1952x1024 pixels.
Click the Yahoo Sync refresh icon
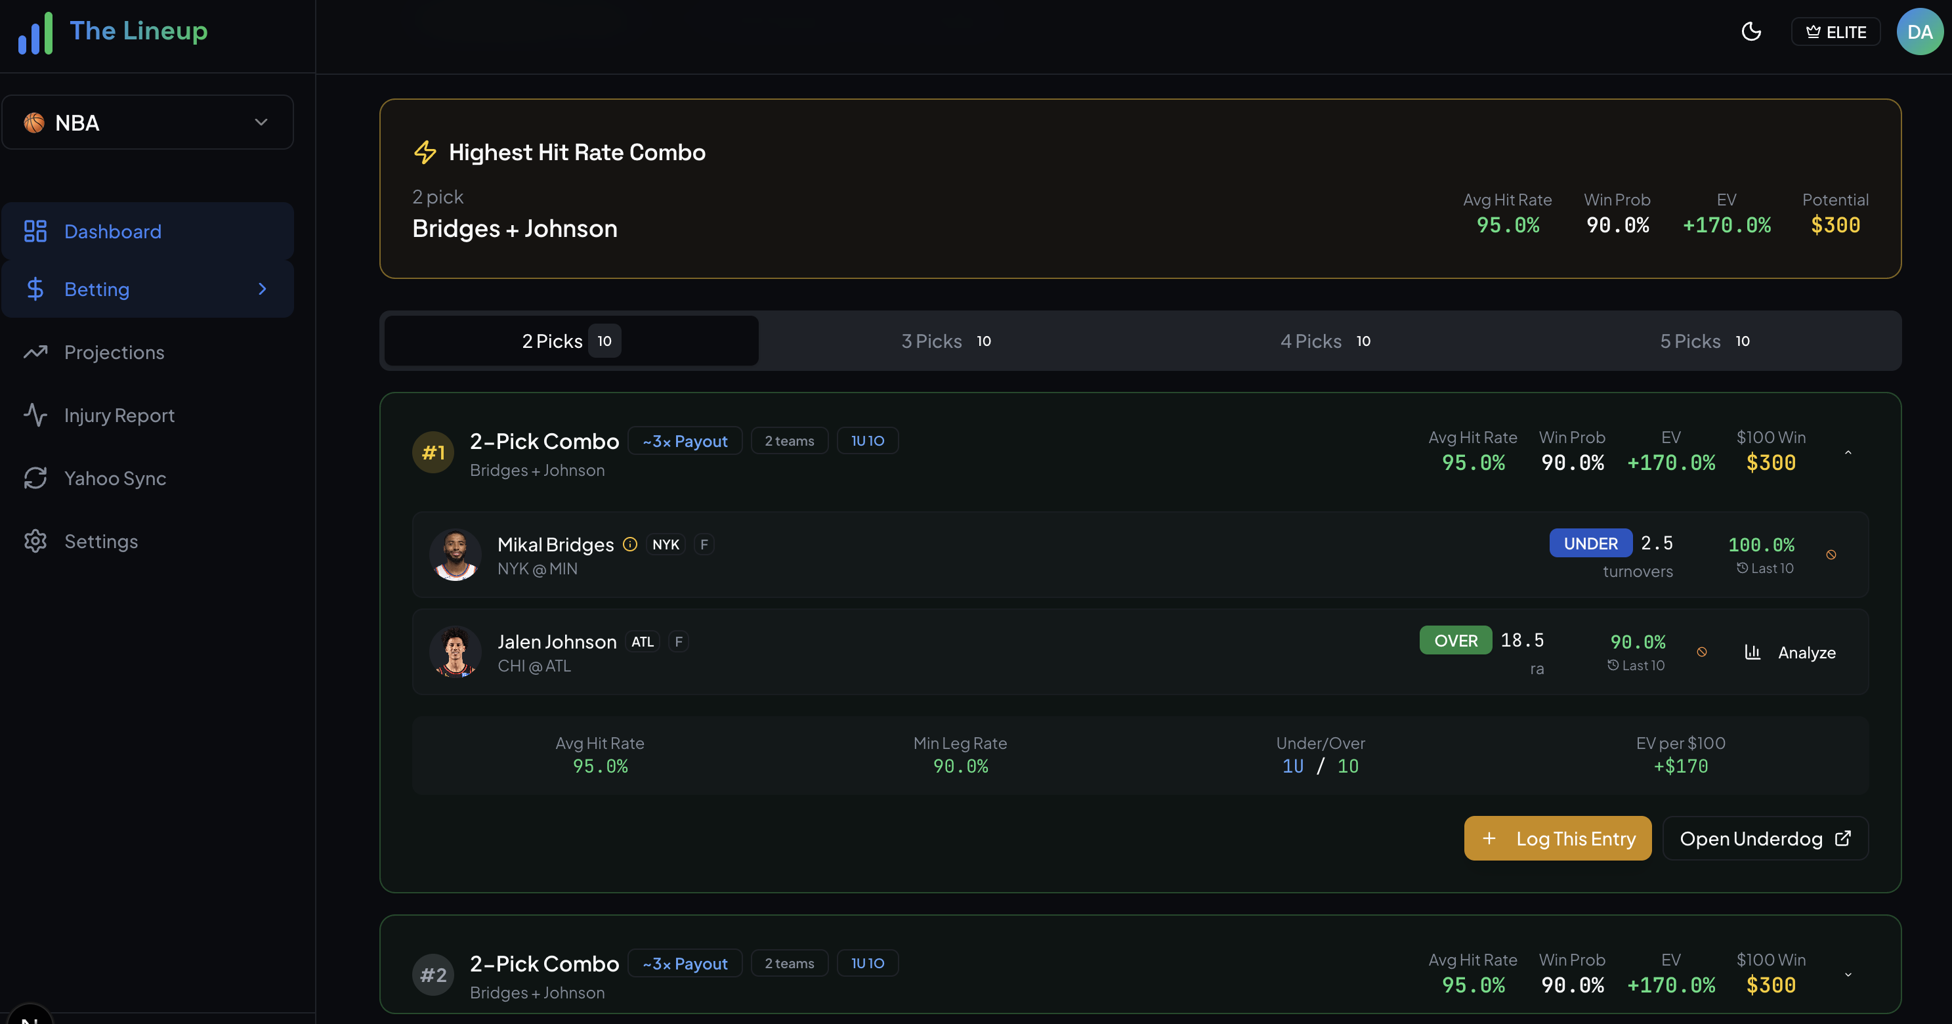[x=35, y=477]
